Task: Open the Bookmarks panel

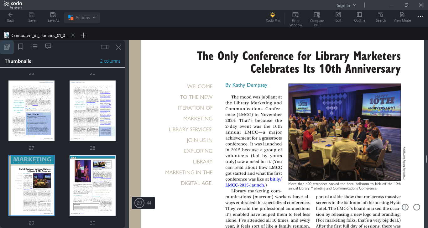Action: [x=21, y=47]
